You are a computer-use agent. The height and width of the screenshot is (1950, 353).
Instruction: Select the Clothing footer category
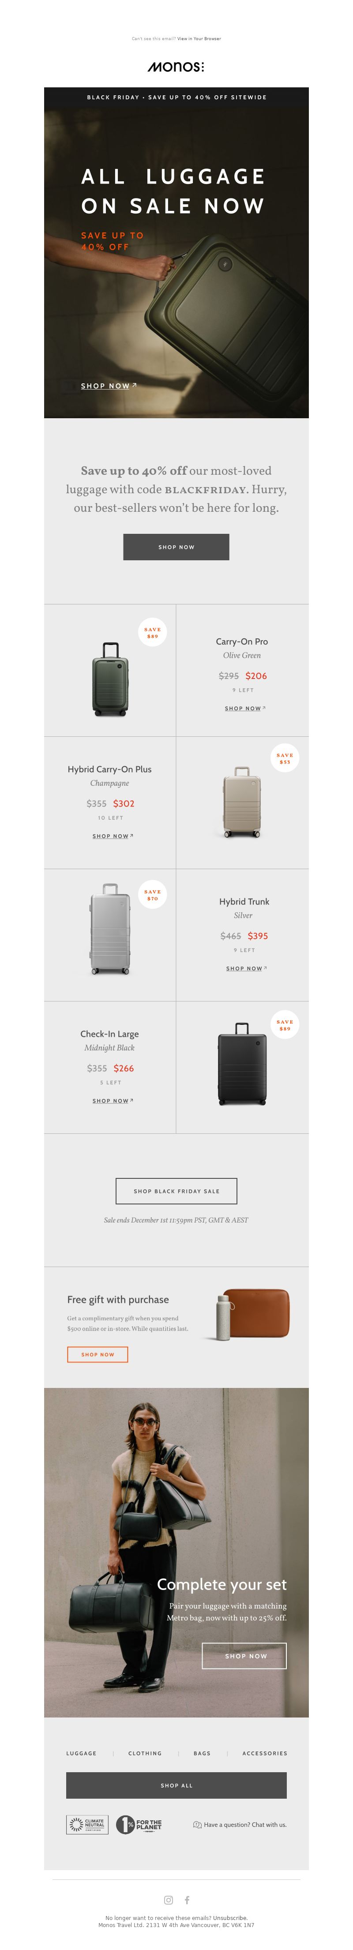click(x=145, y=1753)
